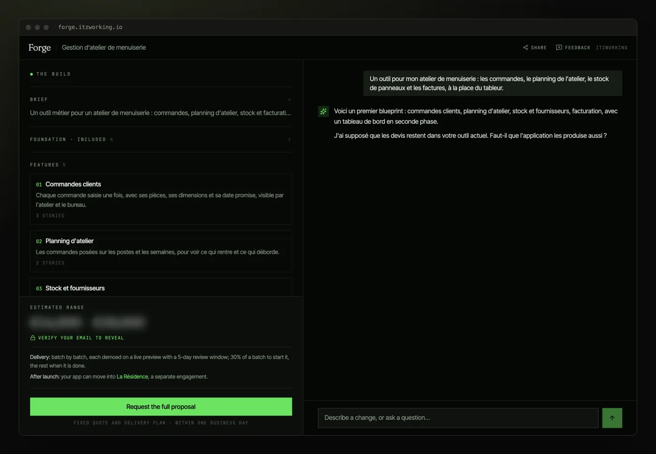Expand the Brief section chevron
This screenshot has height=454, width=656.
pos(289,99)
